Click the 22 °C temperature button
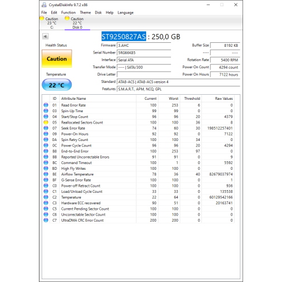This screenshot has width=282, height=282. [x=57, y=85]
